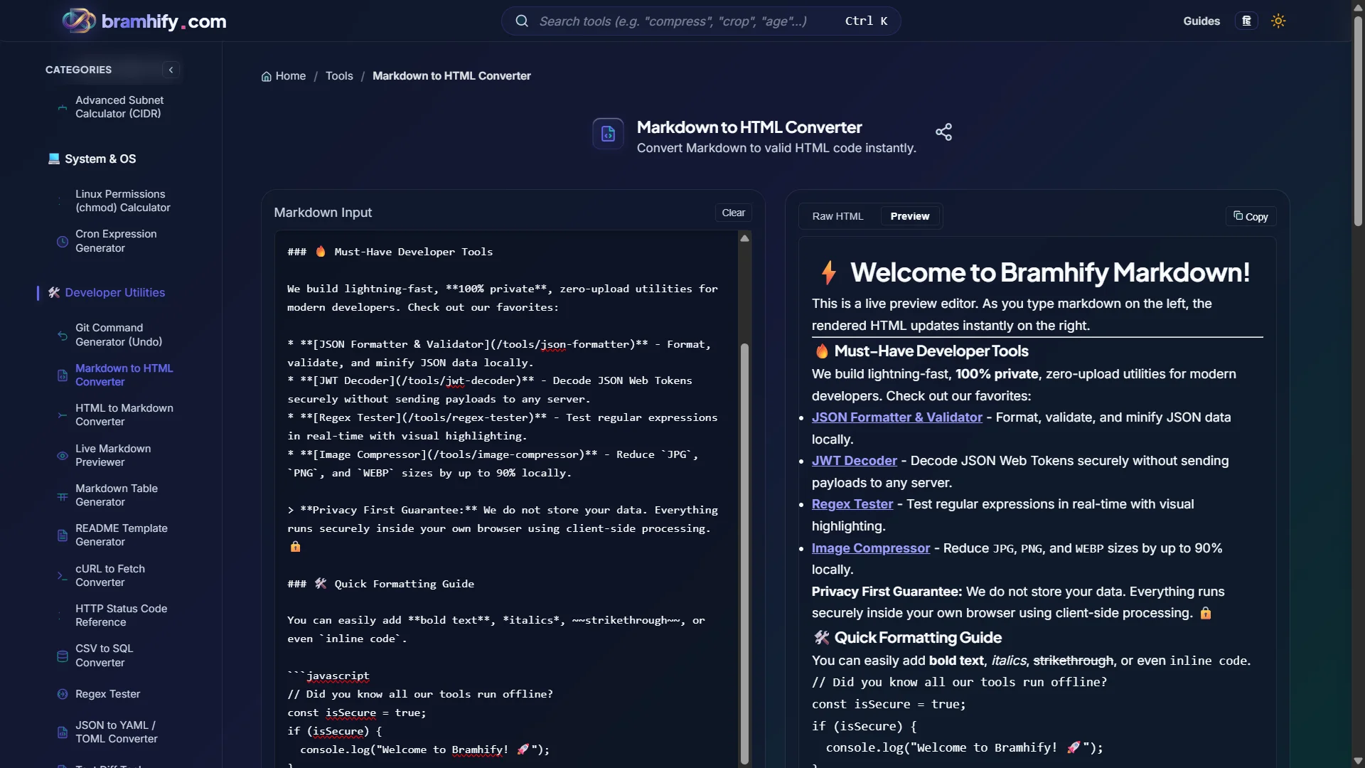Open the icon button next to Guides
The width and height of the screenshot is (1365, 768).
pos(1246,21)
